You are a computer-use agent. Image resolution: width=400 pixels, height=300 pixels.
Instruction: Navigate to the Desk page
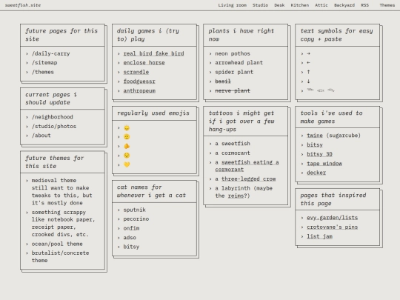pos(279,5)
